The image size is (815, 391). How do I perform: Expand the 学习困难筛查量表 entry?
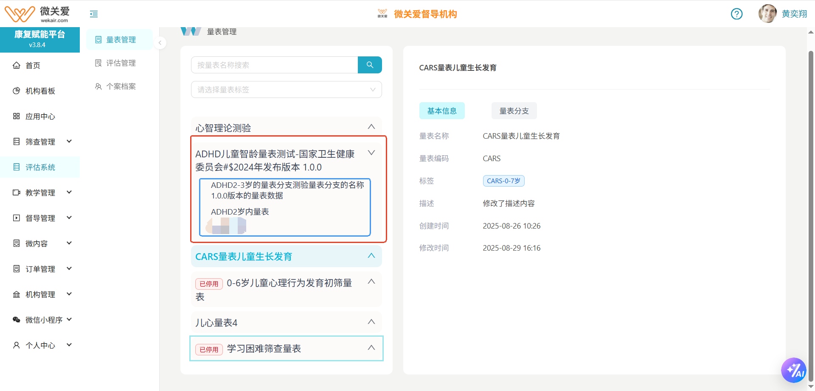(x=371, y=348)
